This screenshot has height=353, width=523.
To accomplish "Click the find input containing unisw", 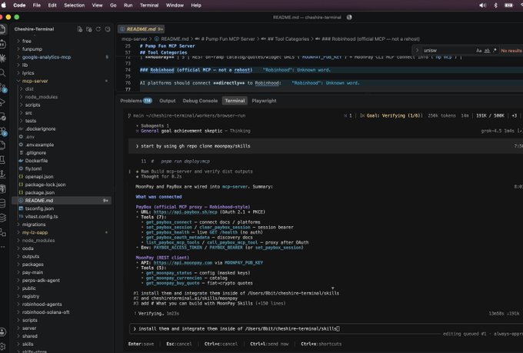I will click(448, 51).
